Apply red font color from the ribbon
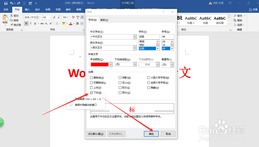Screen dimensions: 259x147 (x=71, y=23)
